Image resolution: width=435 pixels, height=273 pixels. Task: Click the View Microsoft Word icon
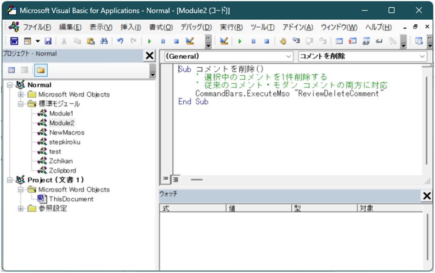pyautogui.click(x=14, y=41)
